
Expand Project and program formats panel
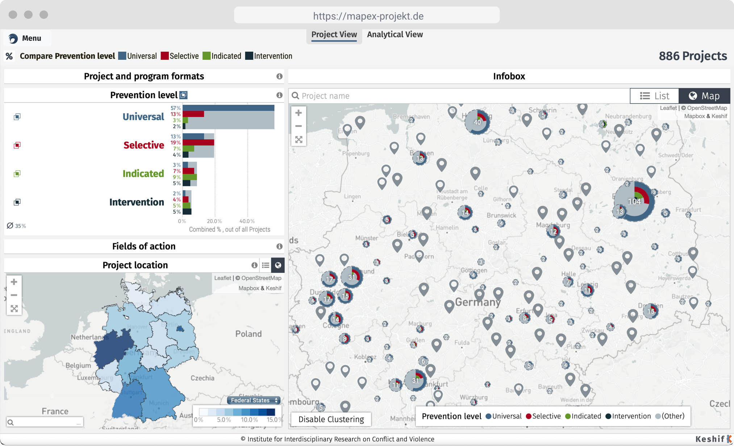click(x=144, y=76)
